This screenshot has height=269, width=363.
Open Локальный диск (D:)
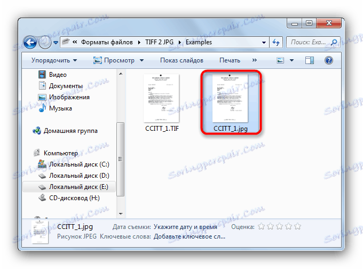pos(79,176)
